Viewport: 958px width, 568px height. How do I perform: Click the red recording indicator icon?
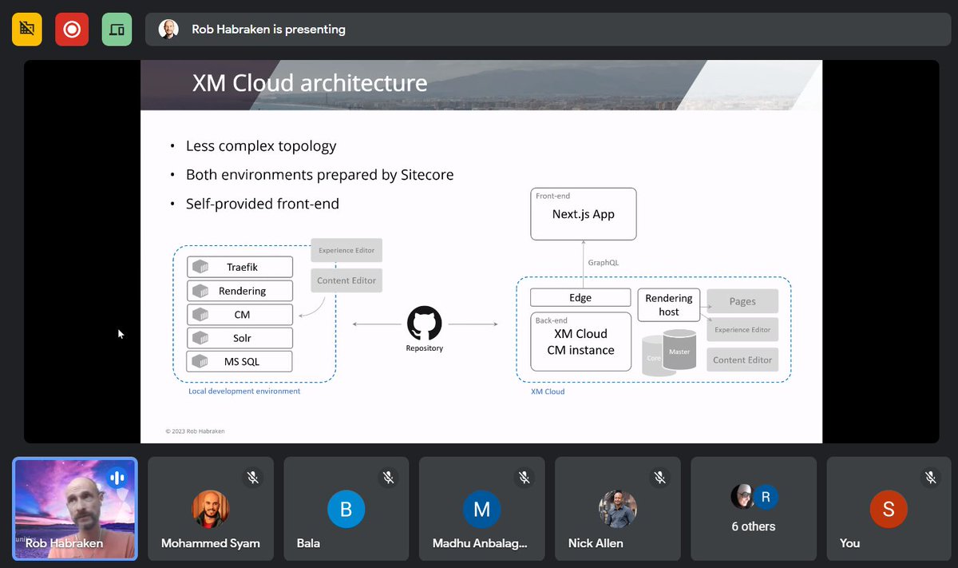coord(71,29)
